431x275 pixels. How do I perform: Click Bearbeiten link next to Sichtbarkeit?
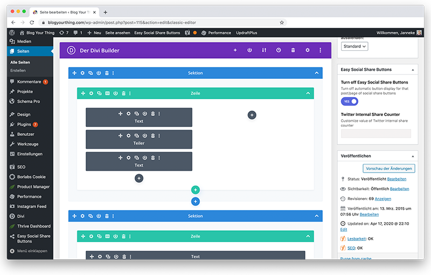(x=399, y=189)
